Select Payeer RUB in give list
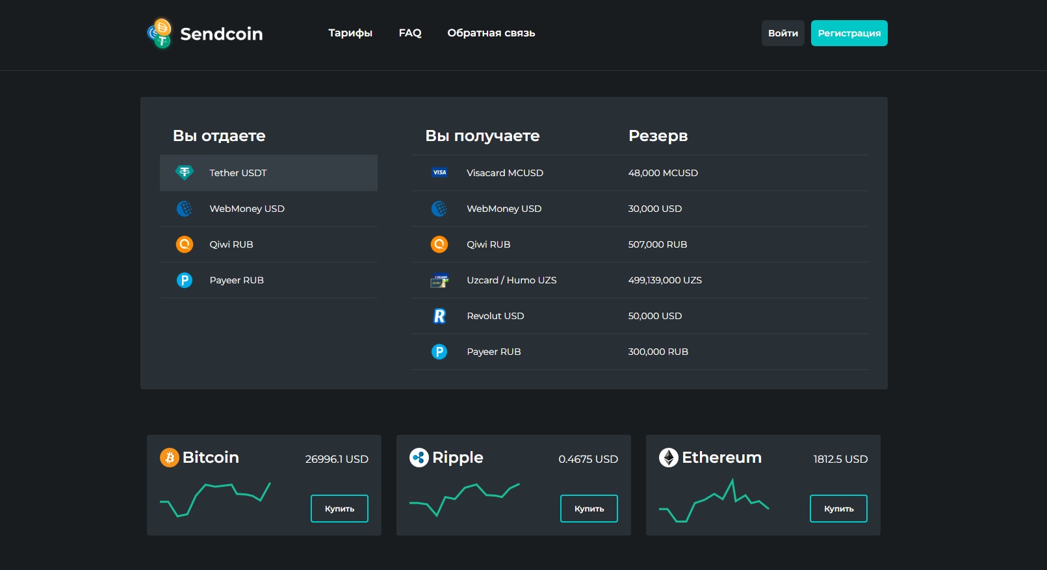The image size is (1047, 570). 268,280
